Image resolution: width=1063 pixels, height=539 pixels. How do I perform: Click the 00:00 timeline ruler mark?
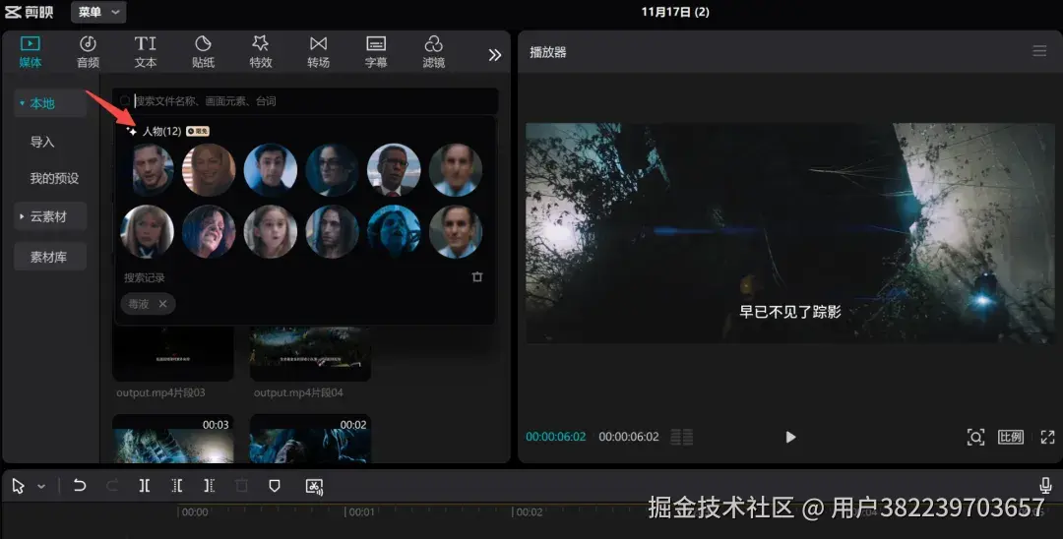194,511
